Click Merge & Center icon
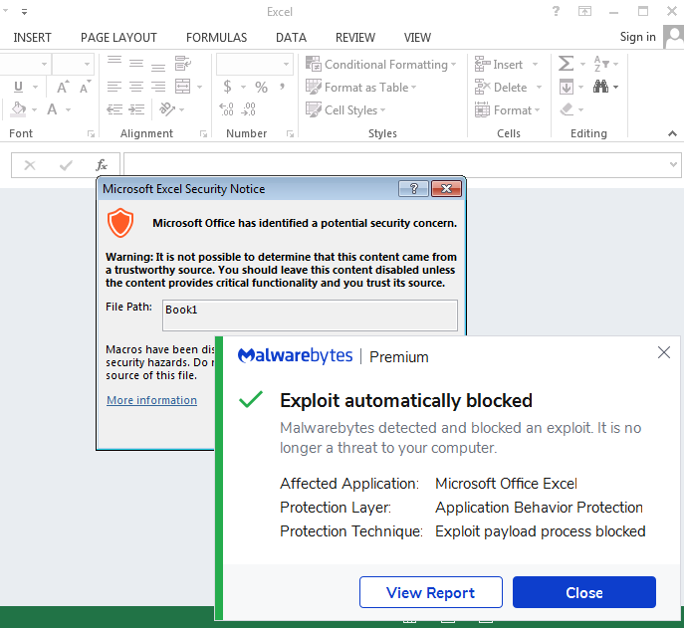 click(x=183, y=87)
